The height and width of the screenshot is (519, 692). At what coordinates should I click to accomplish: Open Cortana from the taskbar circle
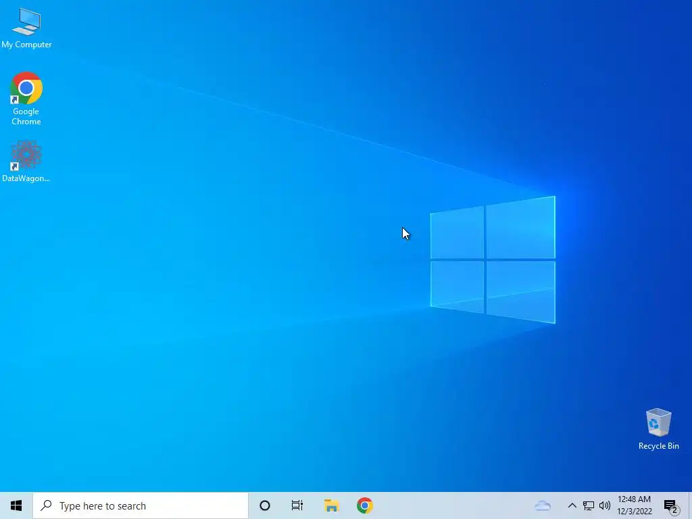coord(265,505)
